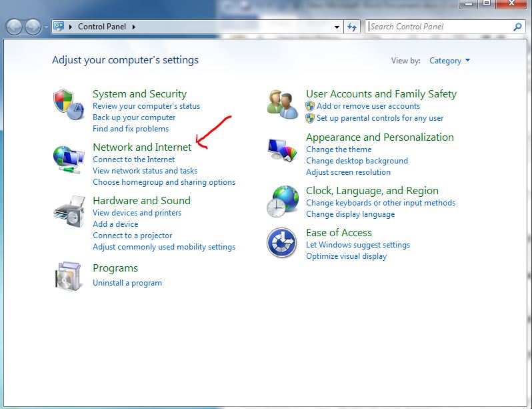Open the Programs disc box icon
This screenshot has width=532, height=409.
[68, 276]
